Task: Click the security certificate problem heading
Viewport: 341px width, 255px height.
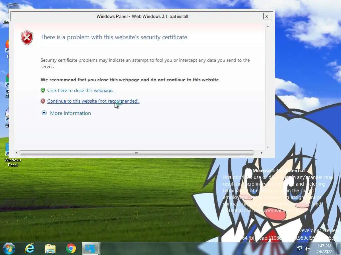Action: [115, 37]
